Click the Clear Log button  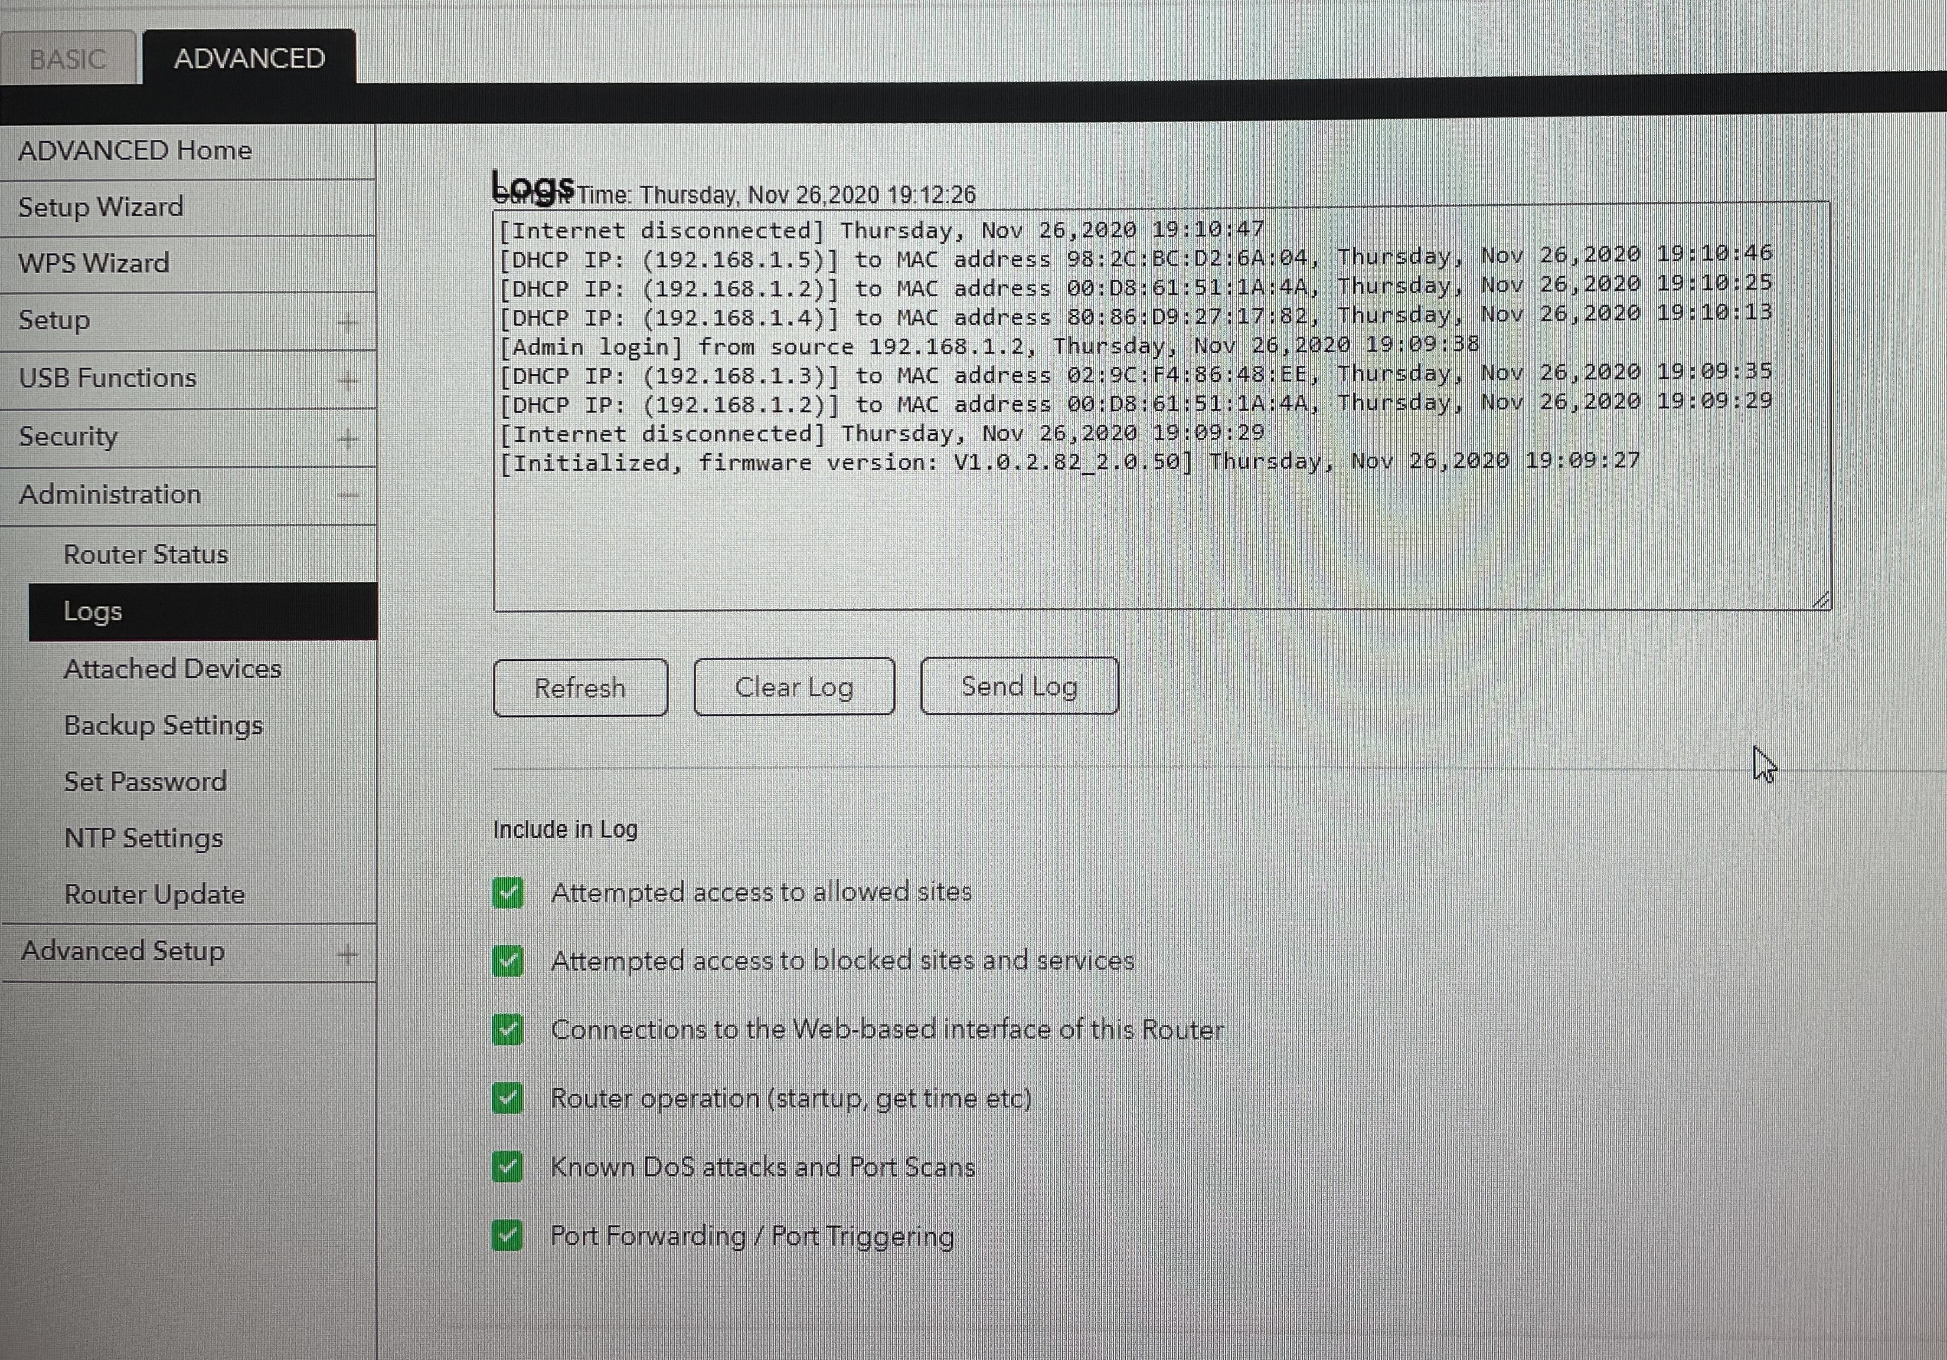[793, 686]
